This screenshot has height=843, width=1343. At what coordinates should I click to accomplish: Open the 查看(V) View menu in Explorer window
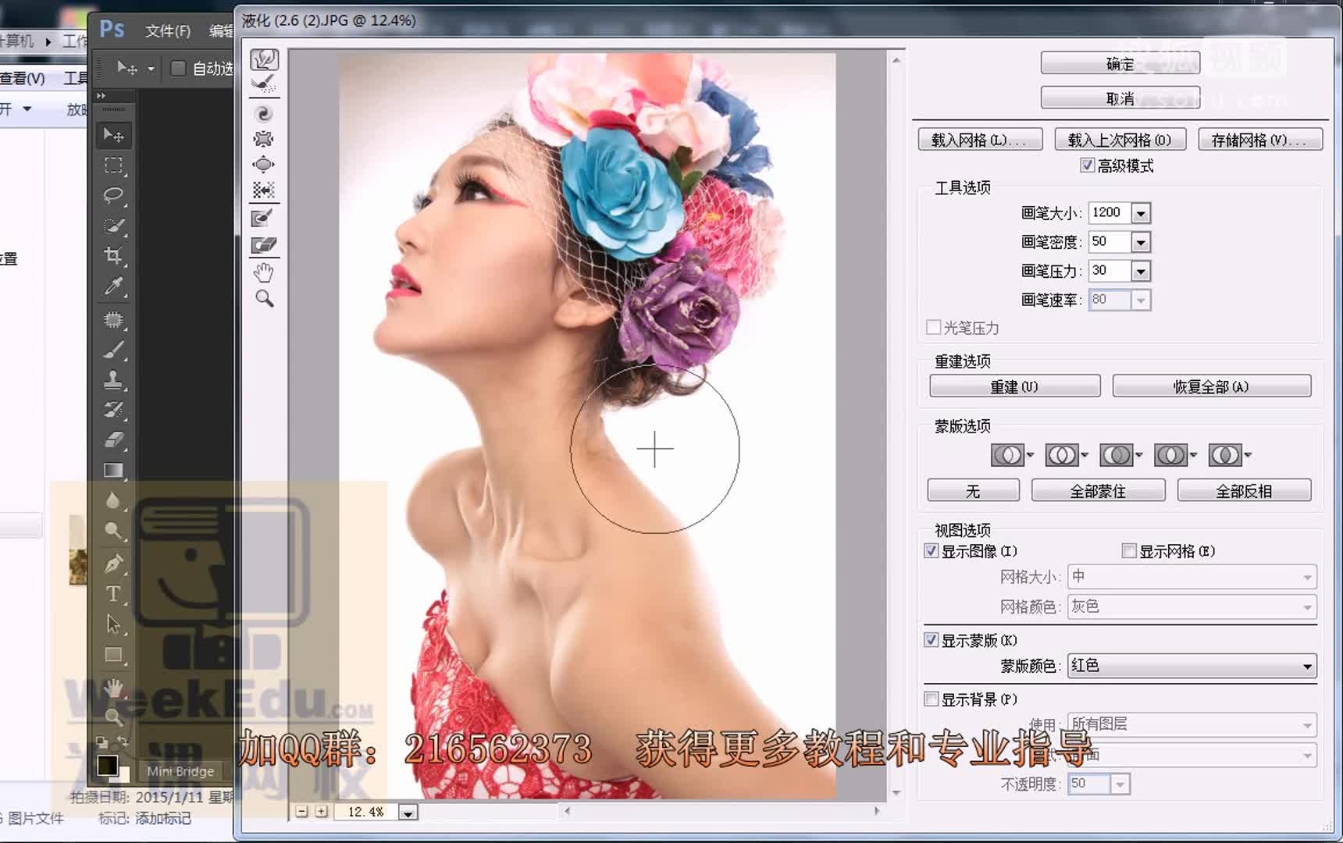pos(23,78)
